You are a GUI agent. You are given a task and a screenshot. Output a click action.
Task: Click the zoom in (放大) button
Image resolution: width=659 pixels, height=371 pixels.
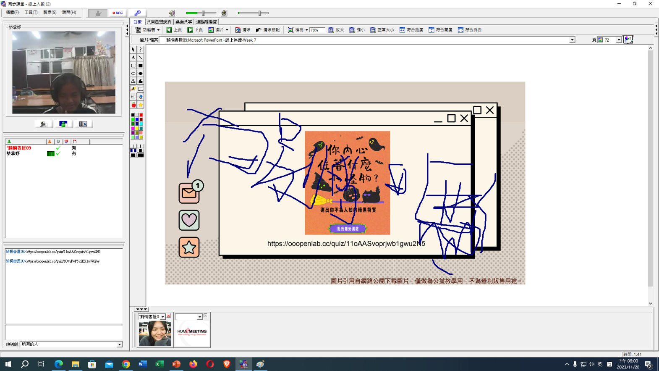(336, 30)
